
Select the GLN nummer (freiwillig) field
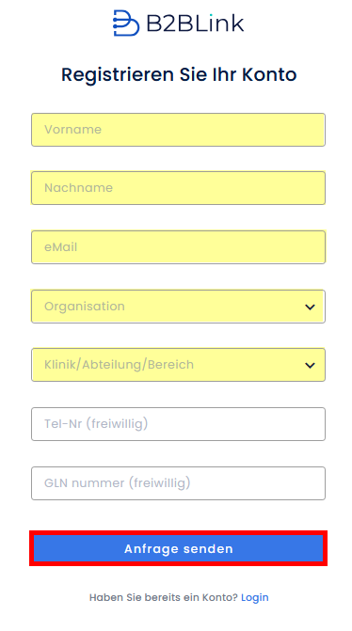coord(178,483)
